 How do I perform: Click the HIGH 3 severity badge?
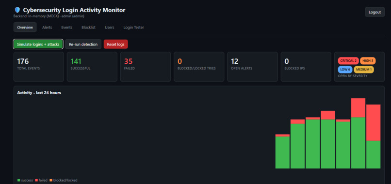click(x=368, y=61)
